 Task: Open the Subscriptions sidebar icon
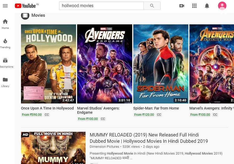5,60
